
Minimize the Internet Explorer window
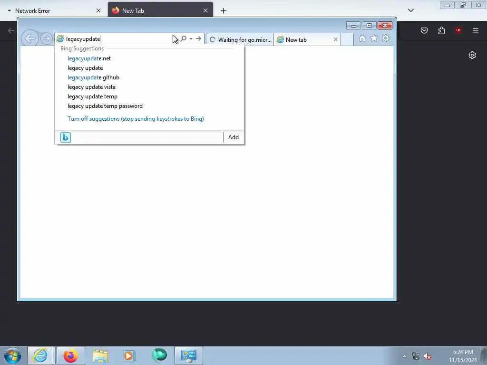coord(353,26)
